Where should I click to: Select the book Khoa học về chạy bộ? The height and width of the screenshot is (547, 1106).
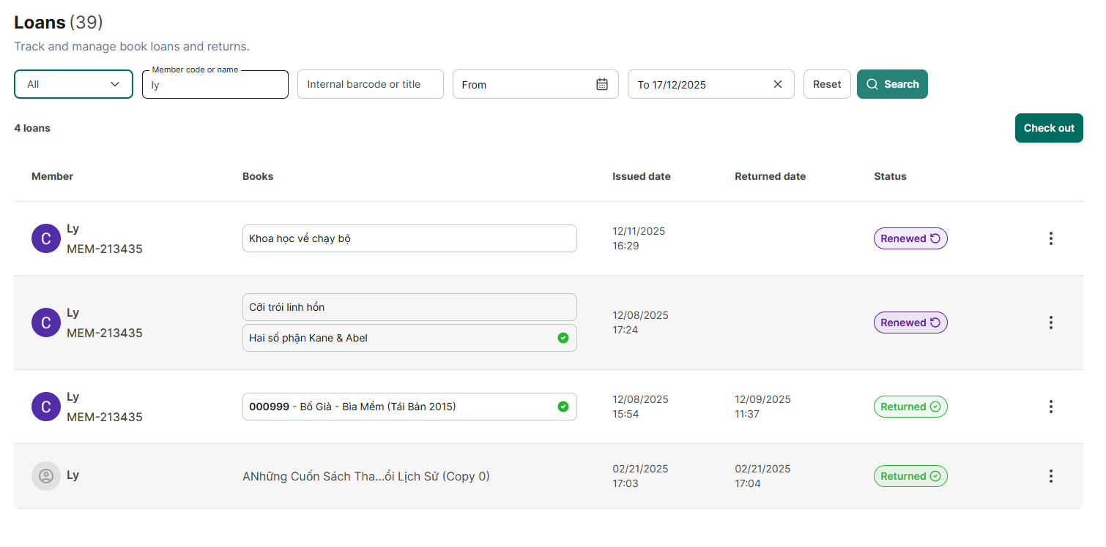(x=409, y=238)
